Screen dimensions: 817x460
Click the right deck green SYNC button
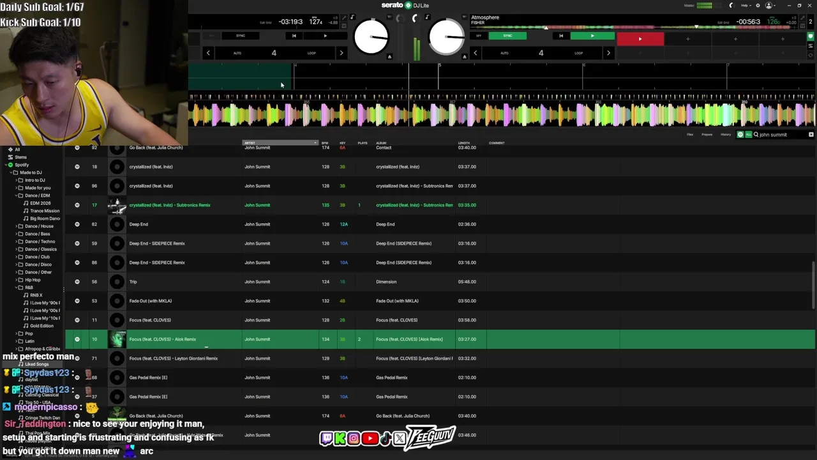coord(507,36)
